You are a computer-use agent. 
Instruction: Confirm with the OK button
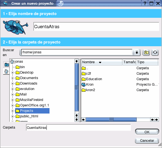tap(147, 132)
